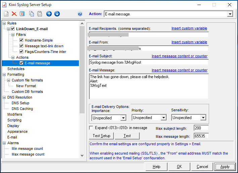The image size is (238, 173).
Task: Open the Importance dropdown
Action: click(123, 118)
